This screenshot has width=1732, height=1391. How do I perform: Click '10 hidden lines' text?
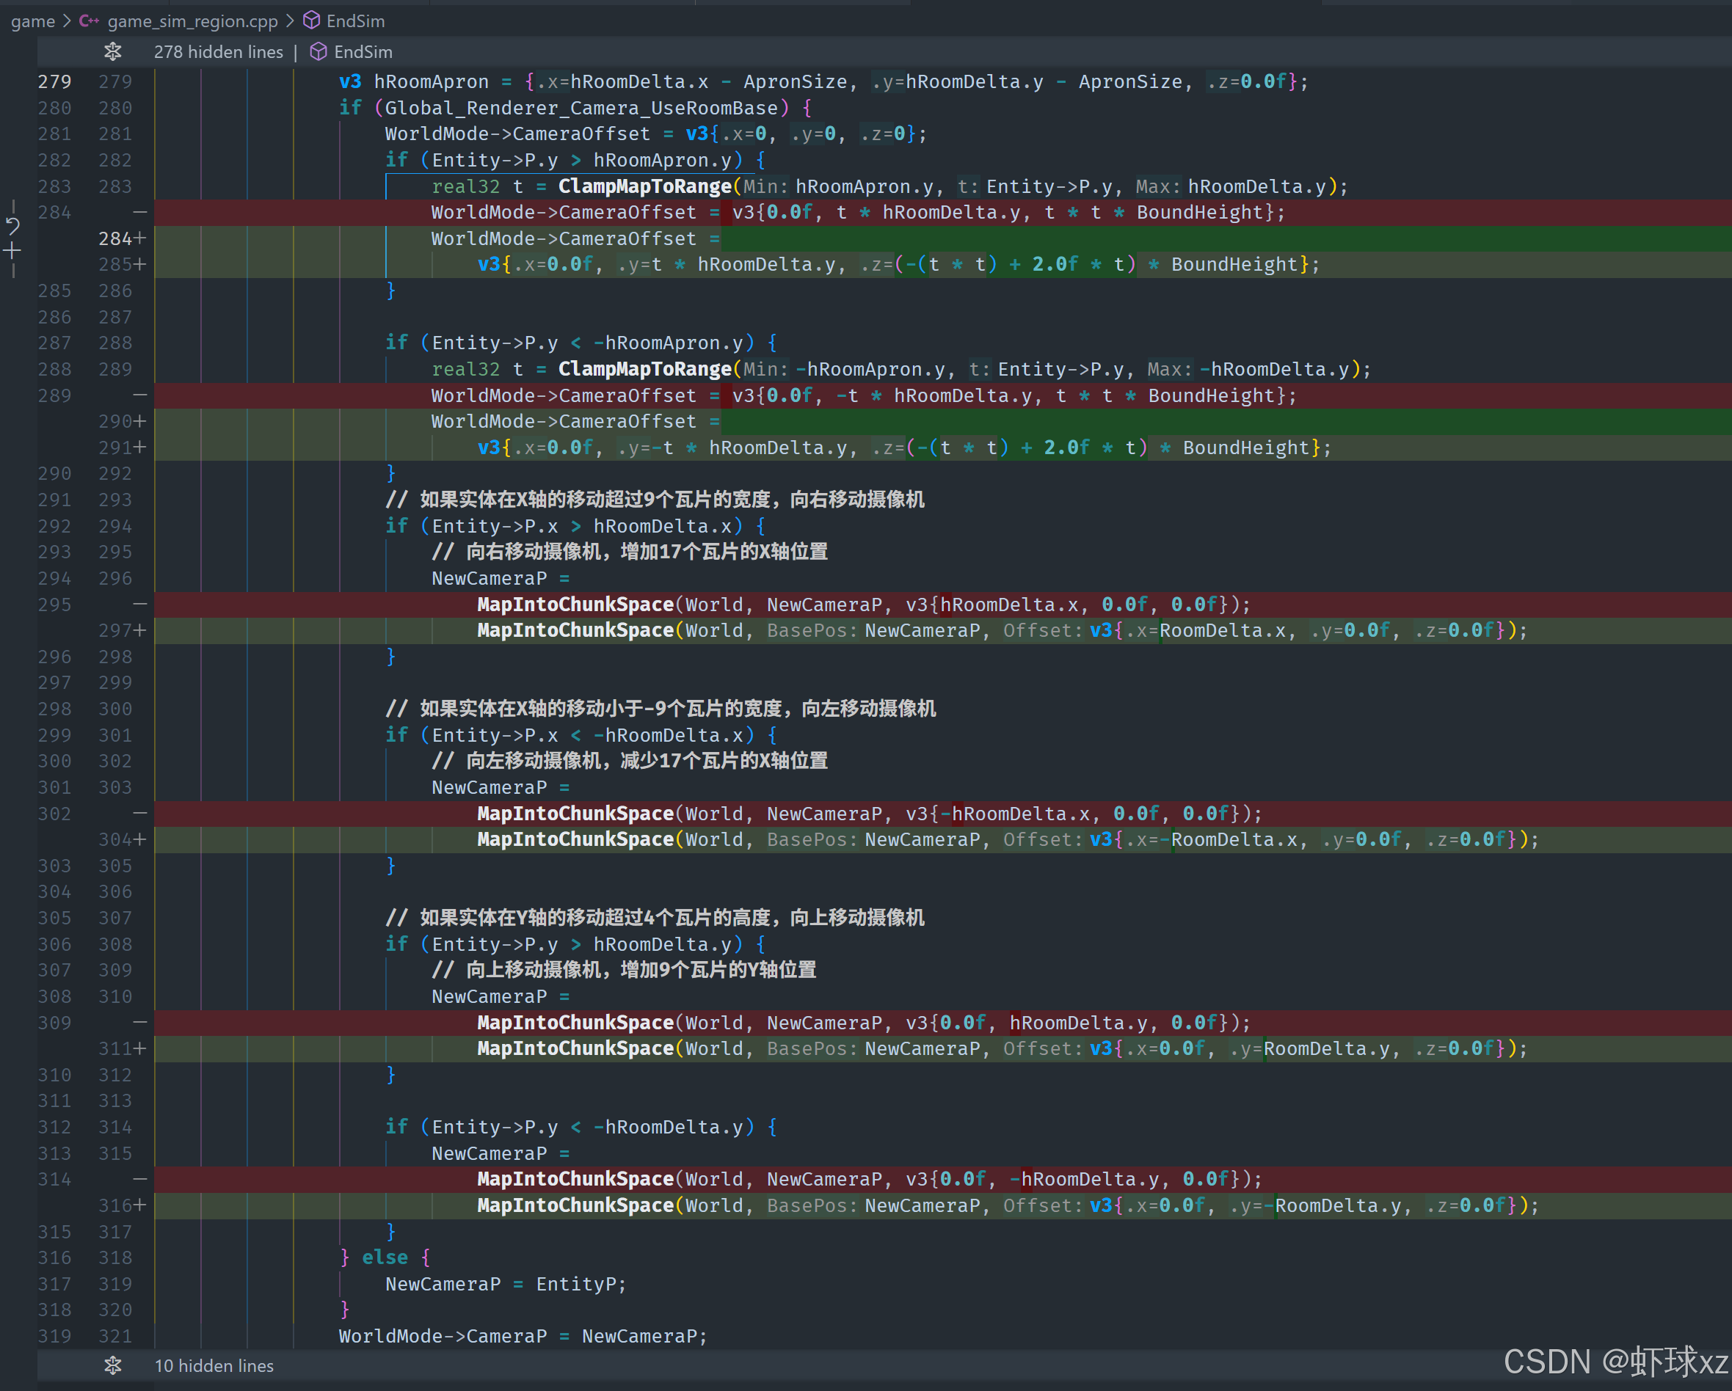[214, 1365]
